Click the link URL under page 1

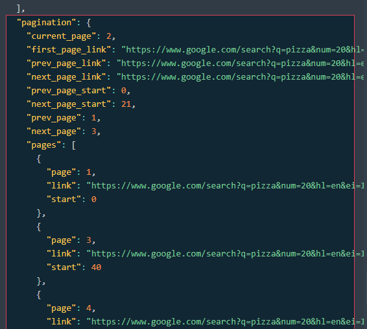click(x=225, y=186)
